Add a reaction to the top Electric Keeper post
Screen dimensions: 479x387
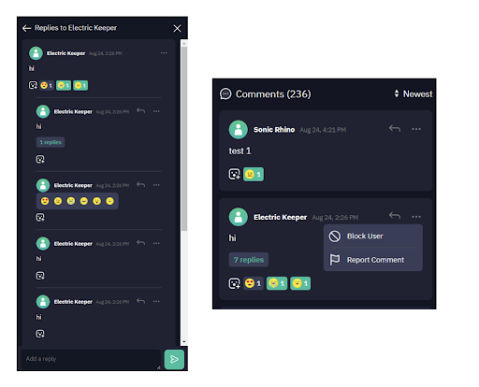[33, 85]
